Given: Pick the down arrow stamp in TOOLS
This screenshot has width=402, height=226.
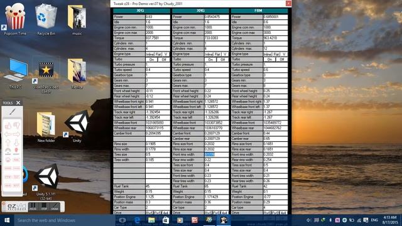Looking at the screenshot, I should [x=16, y=143].
